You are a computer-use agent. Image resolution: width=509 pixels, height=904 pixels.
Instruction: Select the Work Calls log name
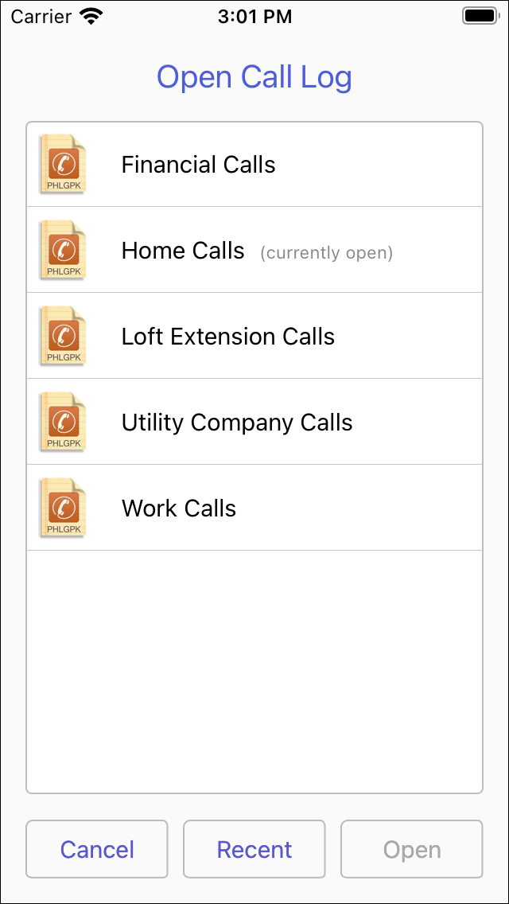click(x=179, y=509)
